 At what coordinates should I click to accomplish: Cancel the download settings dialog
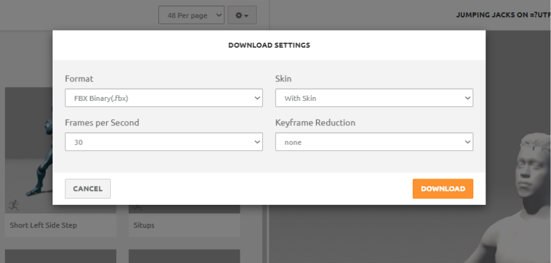87,189
